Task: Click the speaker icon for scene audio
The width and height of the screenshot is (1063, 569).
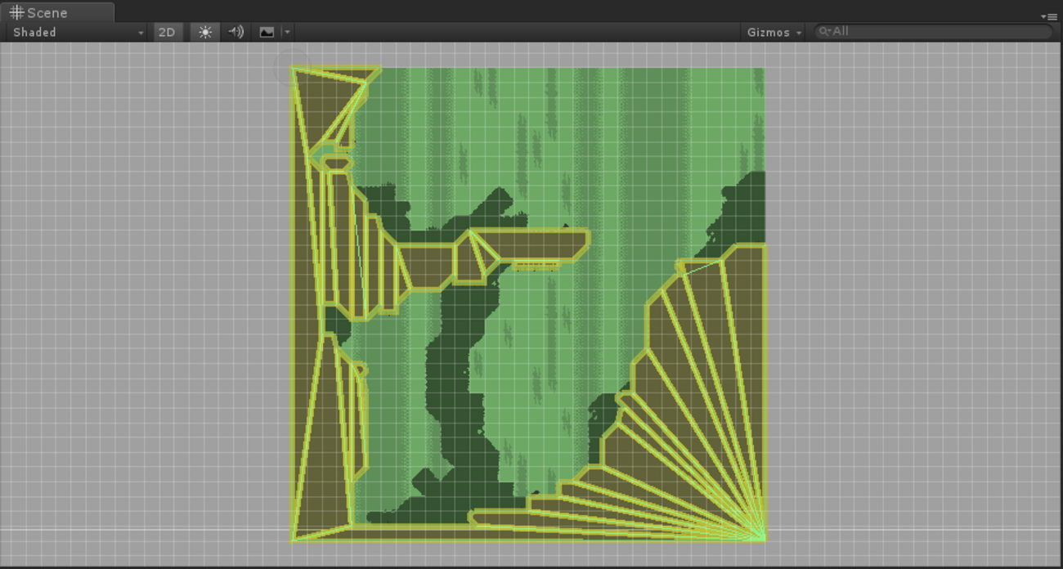Action: 235,32
